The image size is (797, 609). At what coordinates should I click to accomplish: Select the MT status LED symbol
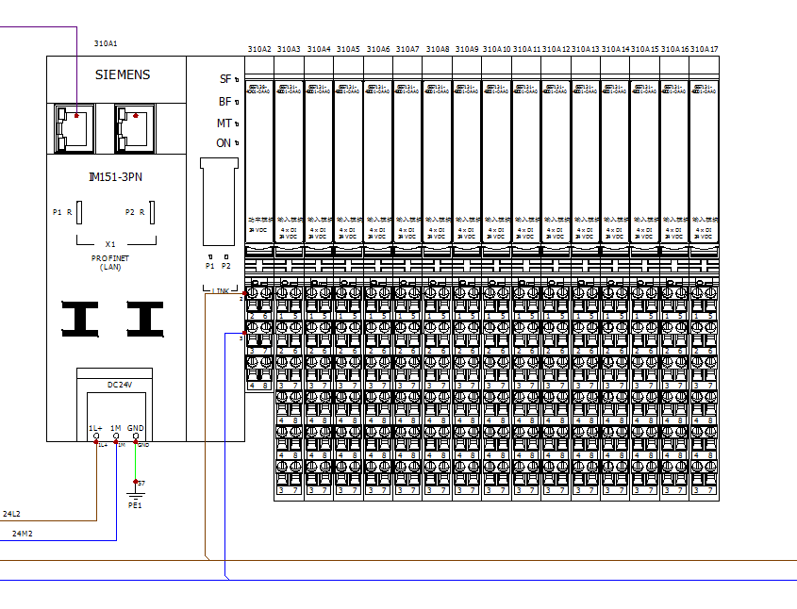(237, 123)
